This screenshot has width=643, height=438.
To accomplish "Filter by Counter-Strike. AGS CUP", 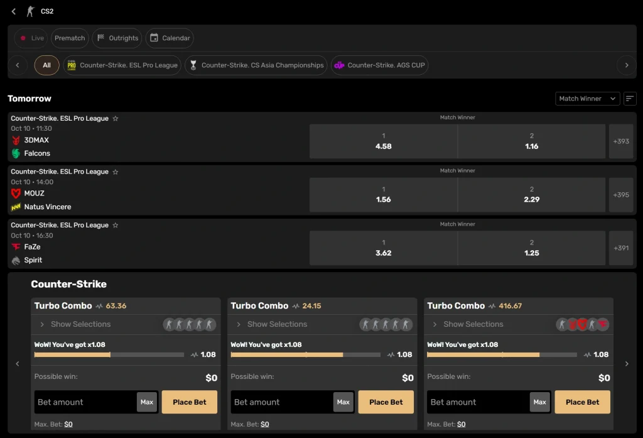I will coord(379,65).
